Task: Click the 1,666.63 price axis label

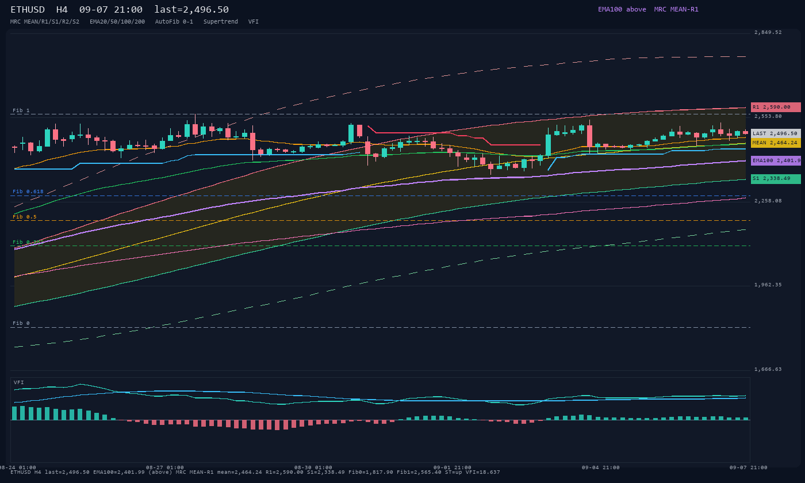Action: (x=768, y=369)
